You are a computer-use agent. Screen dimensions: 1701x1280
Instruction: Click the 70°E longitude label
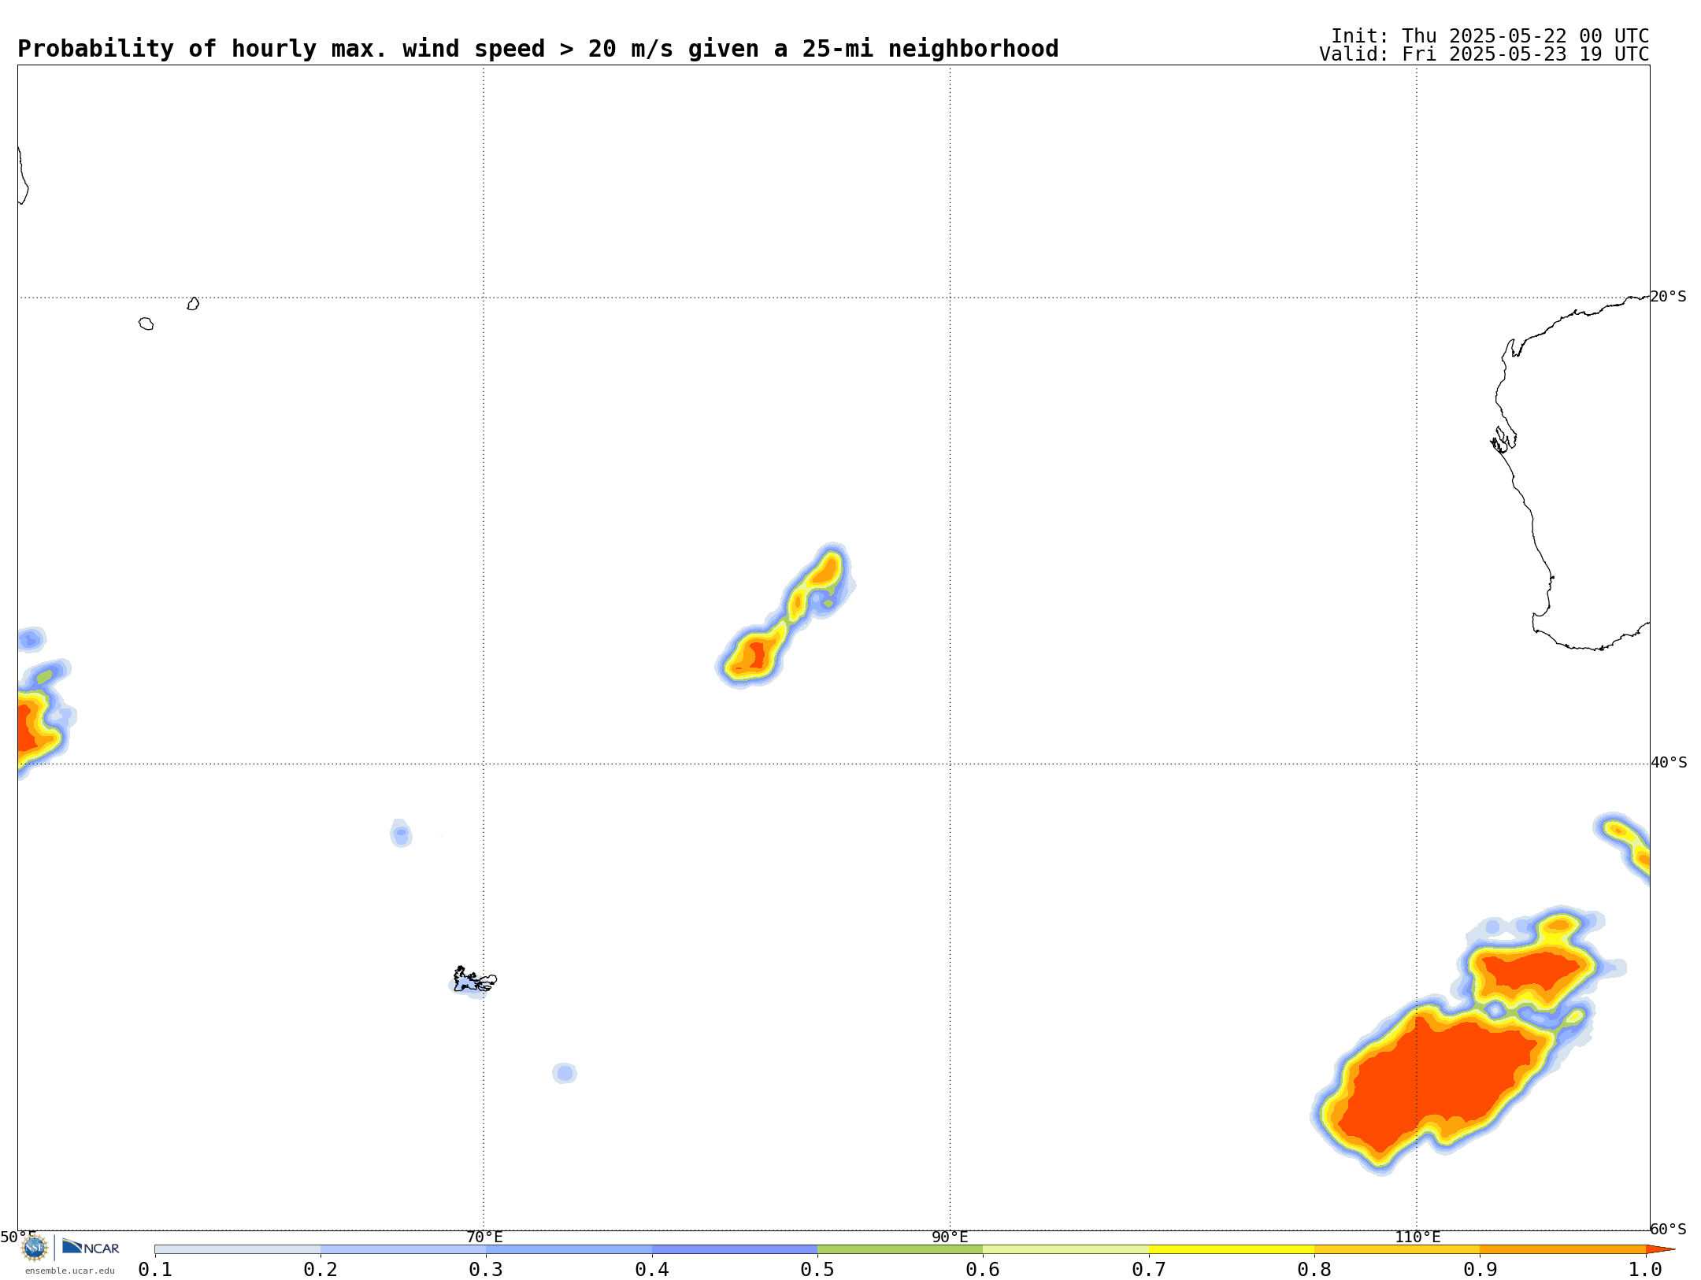tap(484, 1237)
